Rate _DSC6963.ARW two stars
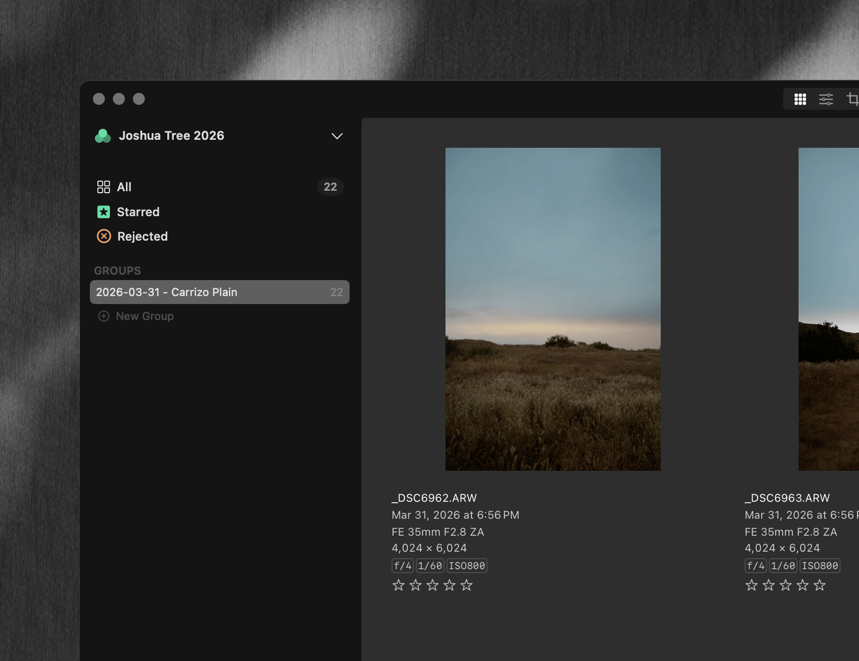859x661 pixels. [x=769, y=585]
